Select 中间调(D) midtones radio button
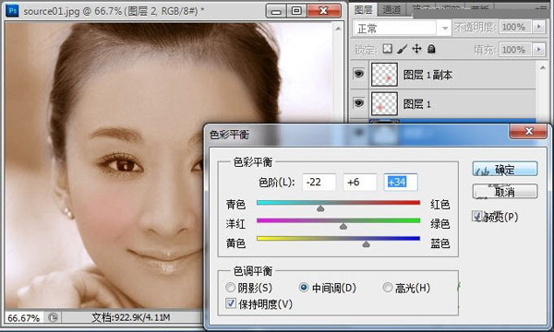Viewport: 554px width, 332px height. (304, 288)
